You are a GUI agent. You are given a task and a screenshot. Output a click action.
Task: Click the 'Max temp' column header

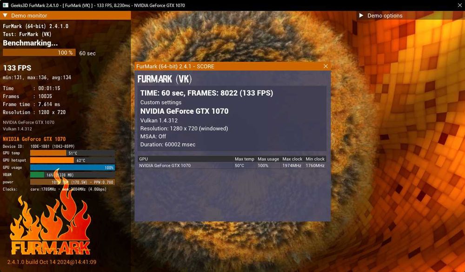point(245,159)
